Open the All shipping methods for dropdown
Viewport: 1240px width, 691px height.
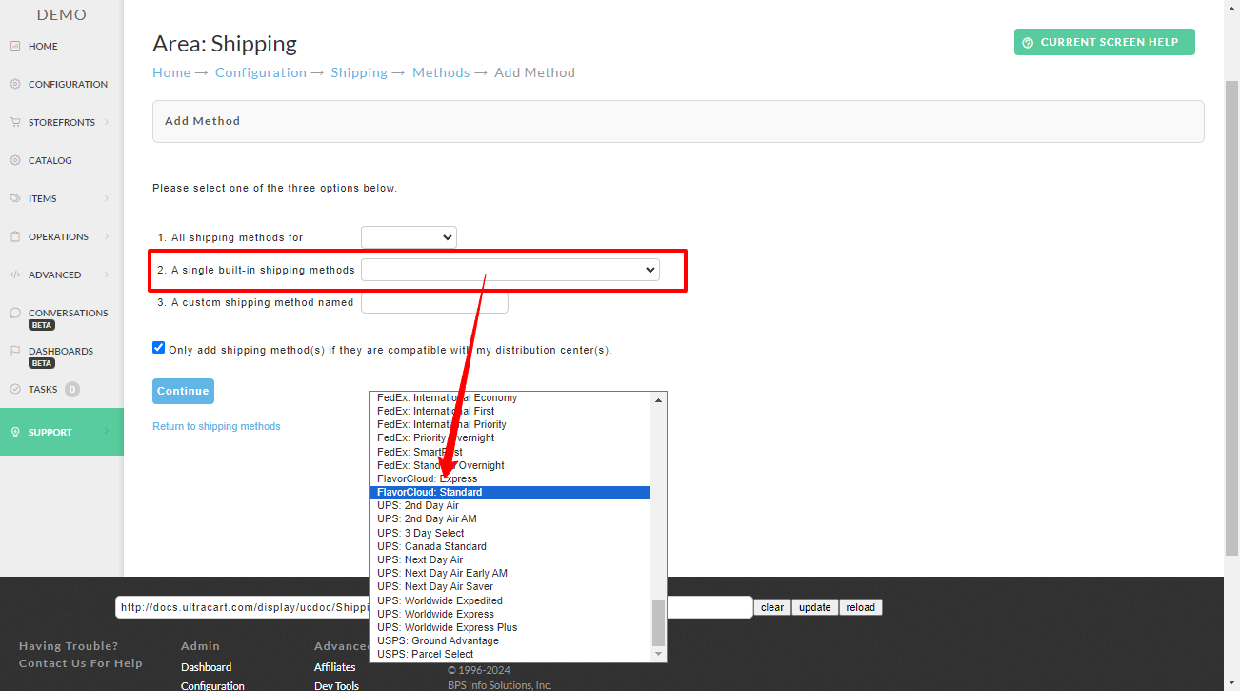click(409, 236)
